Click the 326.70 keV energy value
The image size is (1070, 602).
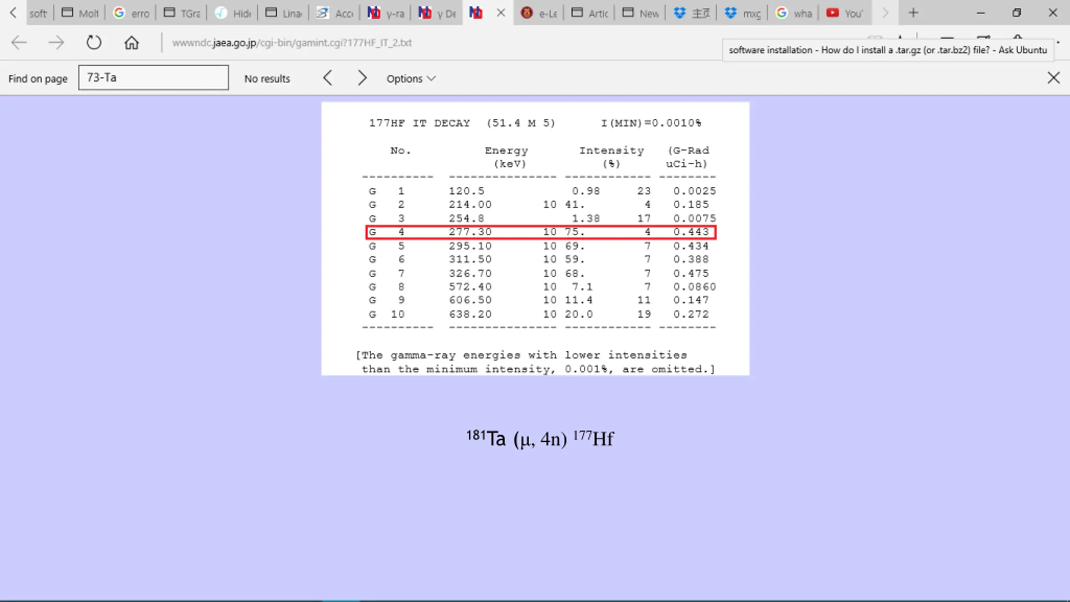[x=470, y=273]
